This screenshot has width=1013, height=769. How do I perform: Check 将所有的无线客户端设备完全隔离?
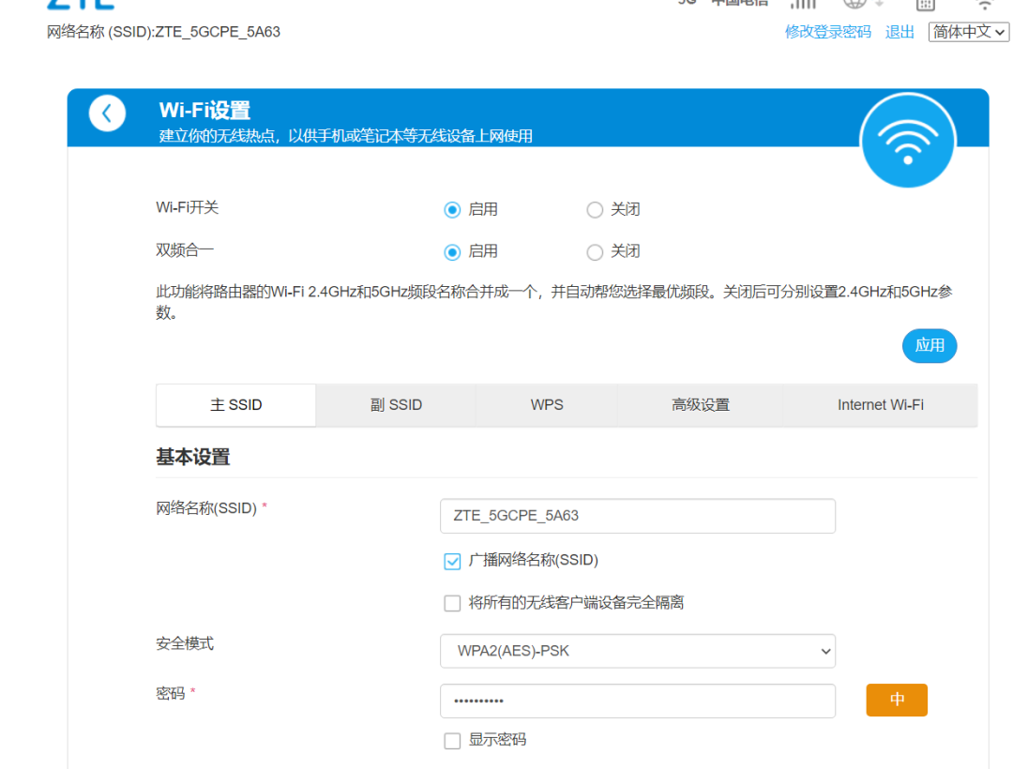pyautogui.click(x=452, y=603)
